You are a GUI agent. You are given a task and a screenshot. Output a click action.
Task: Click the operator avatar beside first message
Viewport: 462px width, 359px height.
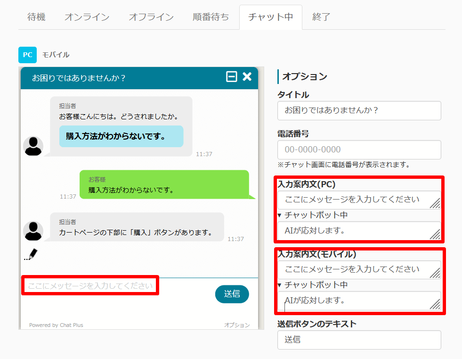(33, 146)
